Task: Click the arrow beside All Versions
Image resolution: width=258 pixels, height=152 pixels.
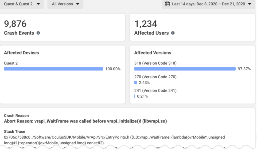Action: point(78,4)
